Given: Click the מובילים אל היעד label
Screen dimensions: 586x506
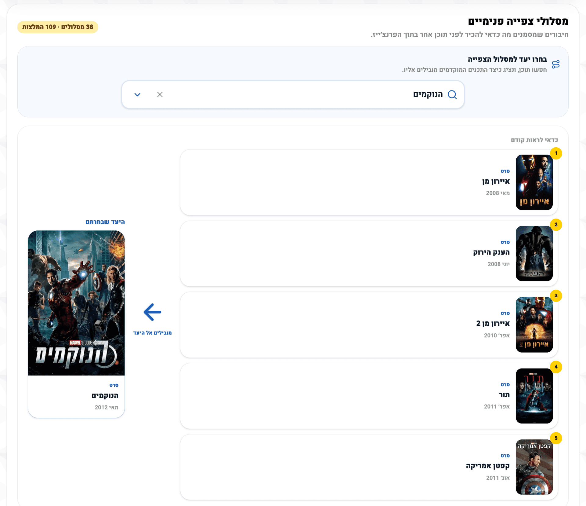Looking at the screenshot, I should 152,333.
